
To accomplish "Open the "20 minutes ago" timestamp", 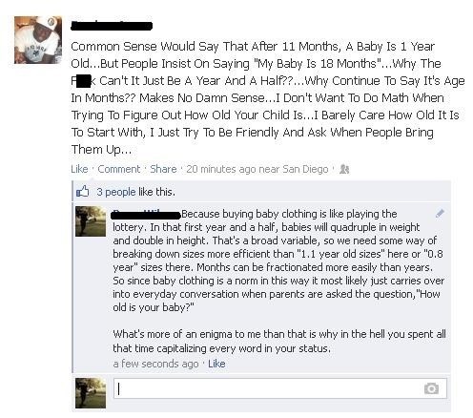I will click(221, 169).
